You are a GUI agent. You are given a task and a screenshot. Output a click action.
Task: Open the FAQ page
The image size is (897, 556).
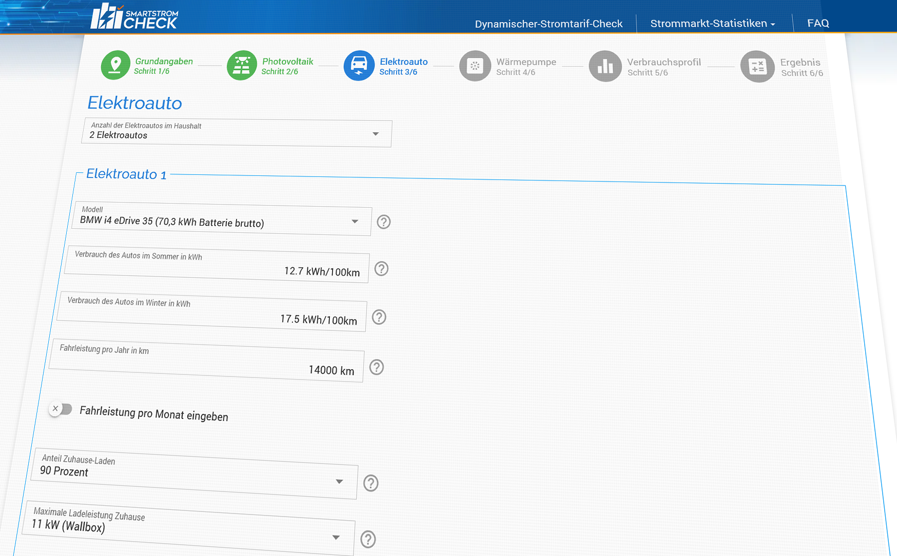[x=818, y=23]
